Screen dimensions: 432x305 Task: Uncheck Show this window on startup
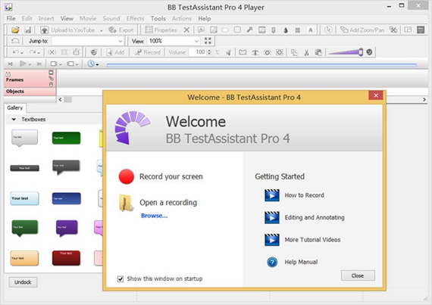[x=121, y=279]
